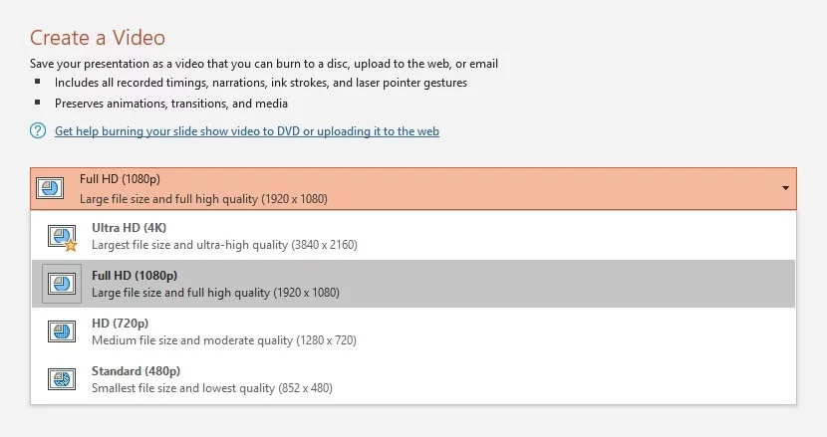Click the 3840 x 2160 description text
The height and width of the screenshot is (437, 827).
tap(224, 245)
